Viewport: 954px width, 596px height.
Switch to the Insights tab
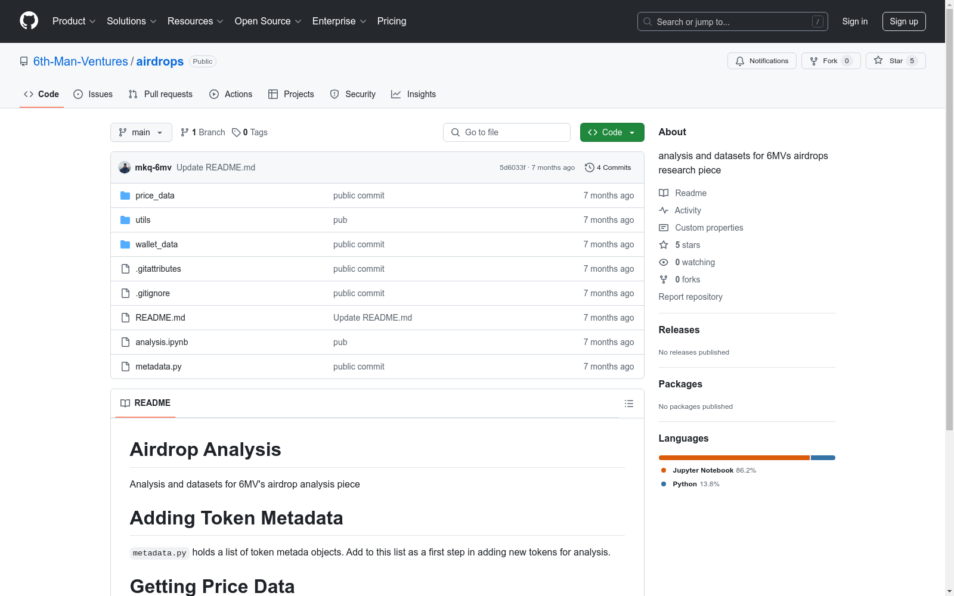pos(413,94)
